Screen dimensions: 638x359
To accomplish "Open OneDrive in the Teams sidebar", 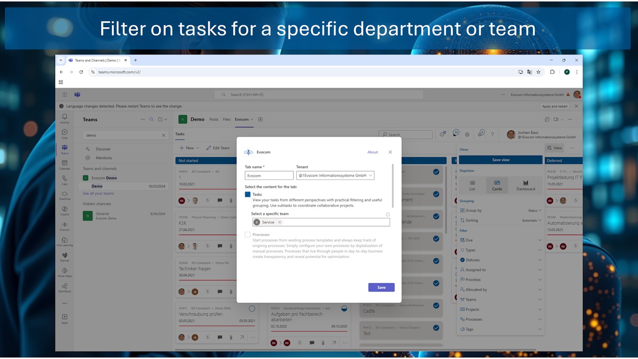I will [x=64, y=195].
